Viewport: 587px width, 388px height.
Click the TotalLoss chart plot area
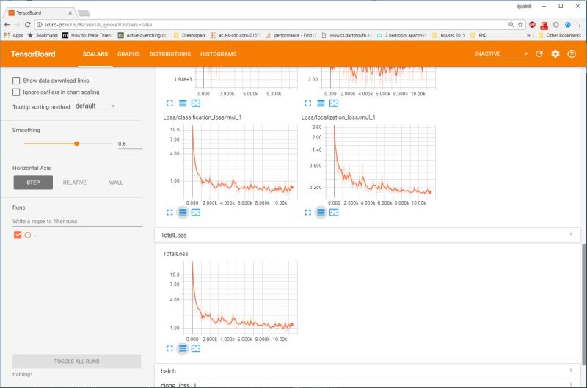[x=241, y=296]
